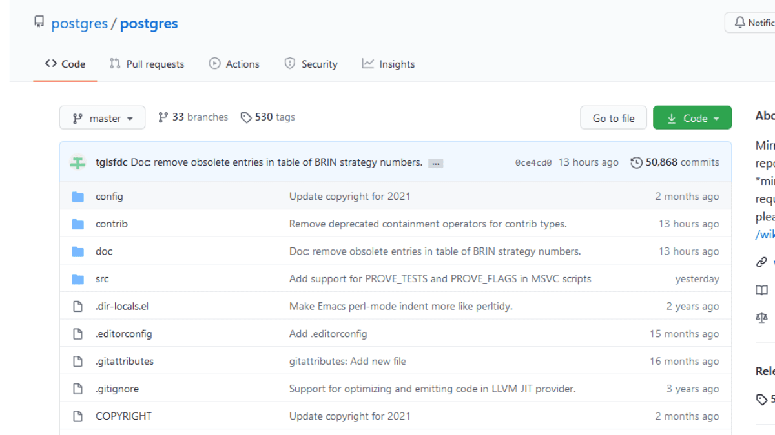The width and height of the screenshot is (775, 435).
Task: Open the doc row's BRIN strategy commit message
Action: click(435, 252)
